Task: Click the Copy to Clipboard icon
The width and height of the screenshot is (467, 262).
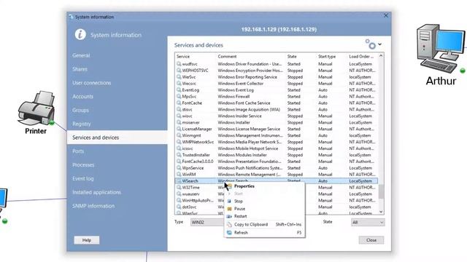Action: coord(229,225)
